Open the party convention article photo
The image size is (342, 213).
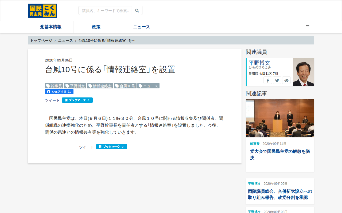280,118
